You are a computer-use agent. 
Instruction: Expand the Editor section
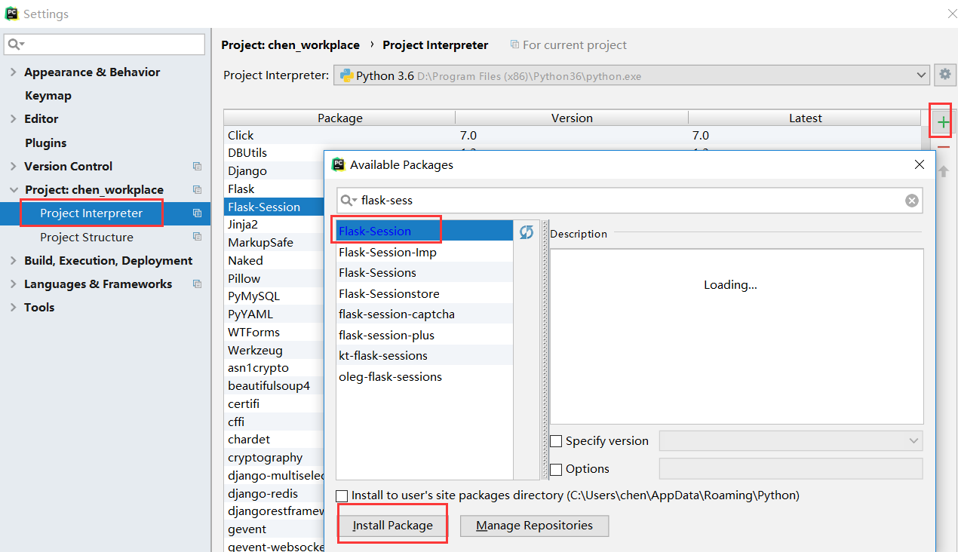point(14,119)
